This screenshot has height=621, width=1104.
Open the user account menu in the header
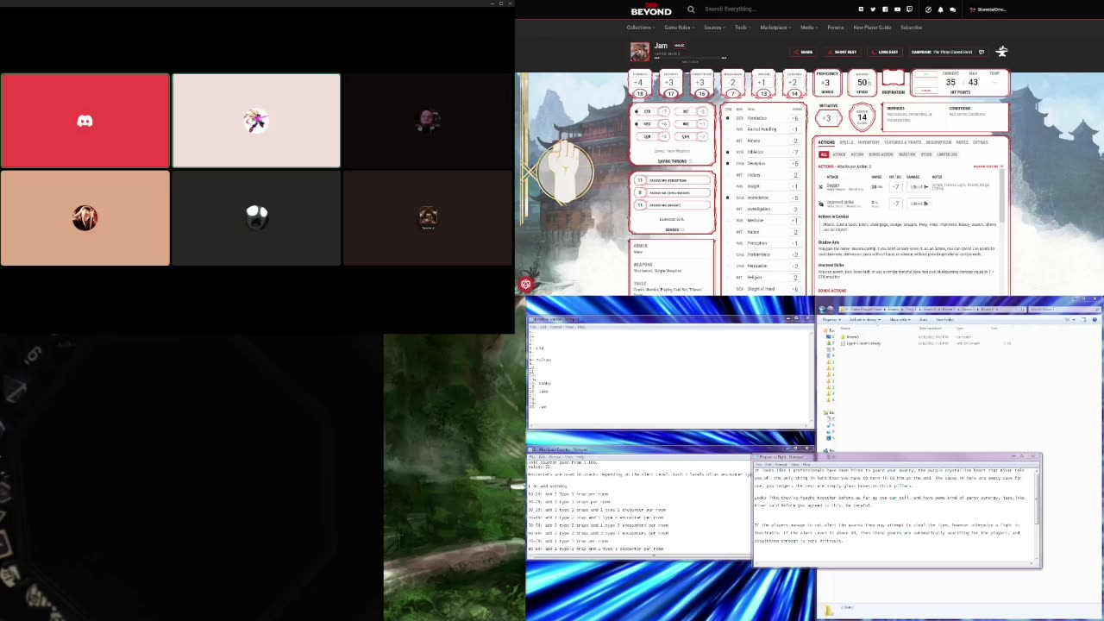click(x=988, y=9)
